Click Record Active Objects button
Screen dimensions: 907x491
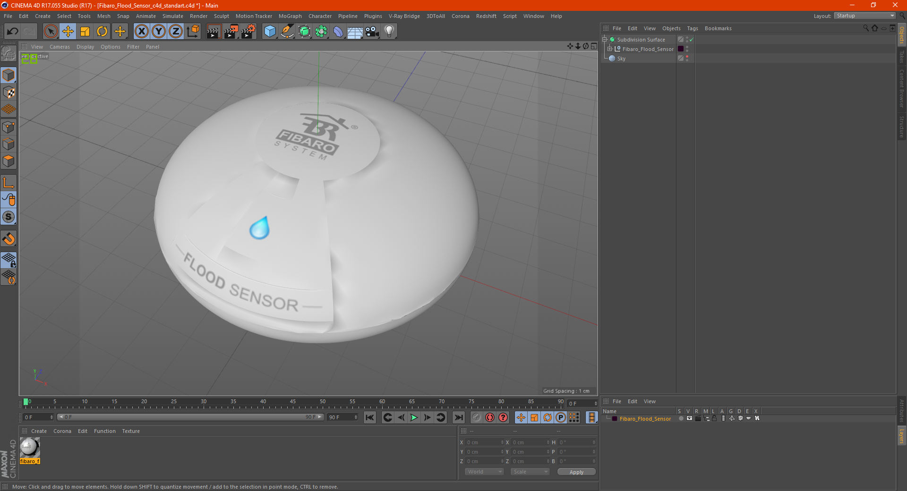pyautogui.click(x=477, y=417)
